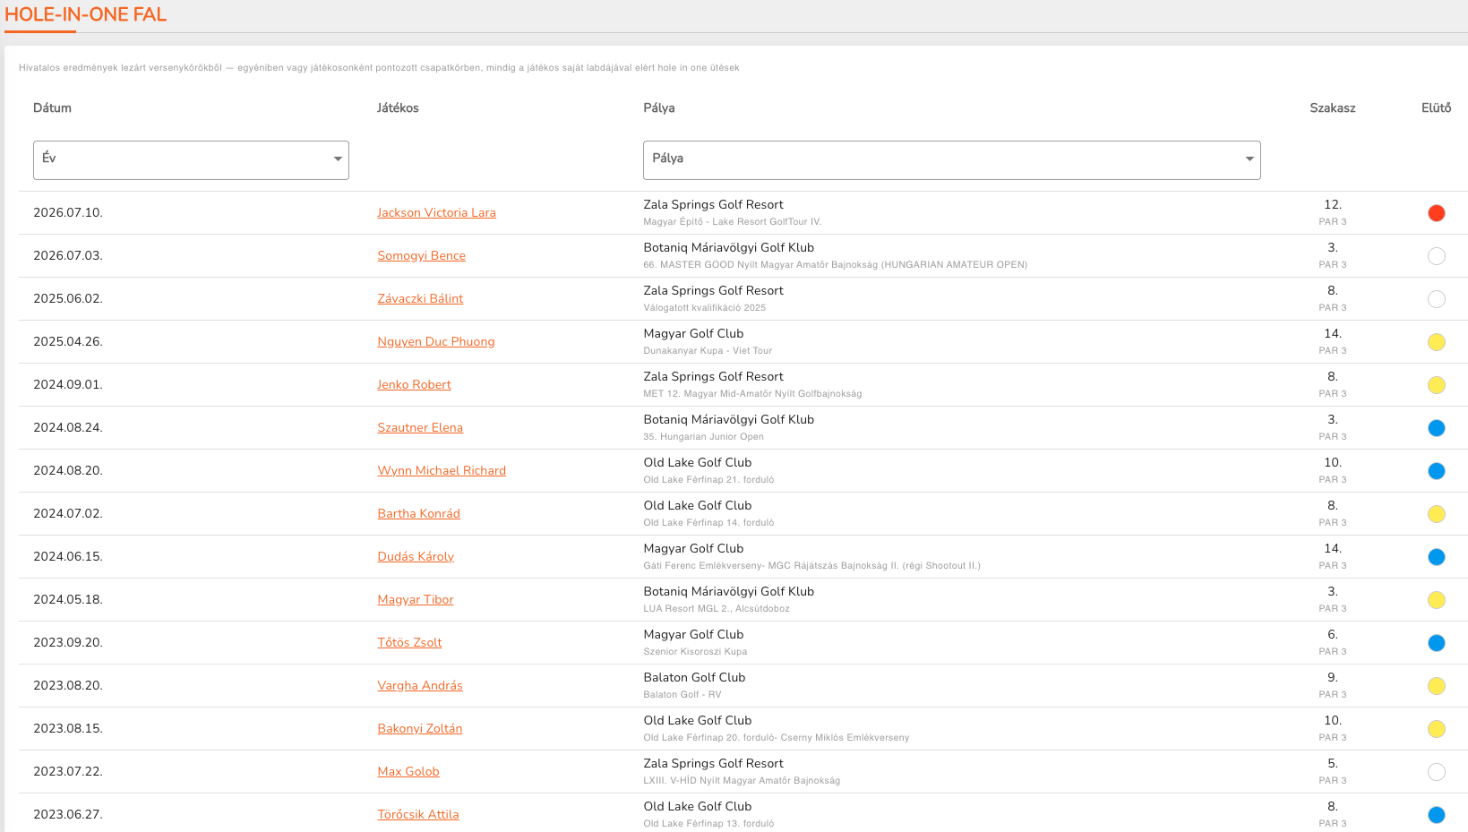The height and width of the screenshot is (832, 1468).
Task: Select the blue tee marker in Dudás Károly row
Action: [x=1436, y=557]
